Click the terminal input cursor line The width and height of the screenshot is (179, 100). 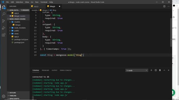coord(33,98)
